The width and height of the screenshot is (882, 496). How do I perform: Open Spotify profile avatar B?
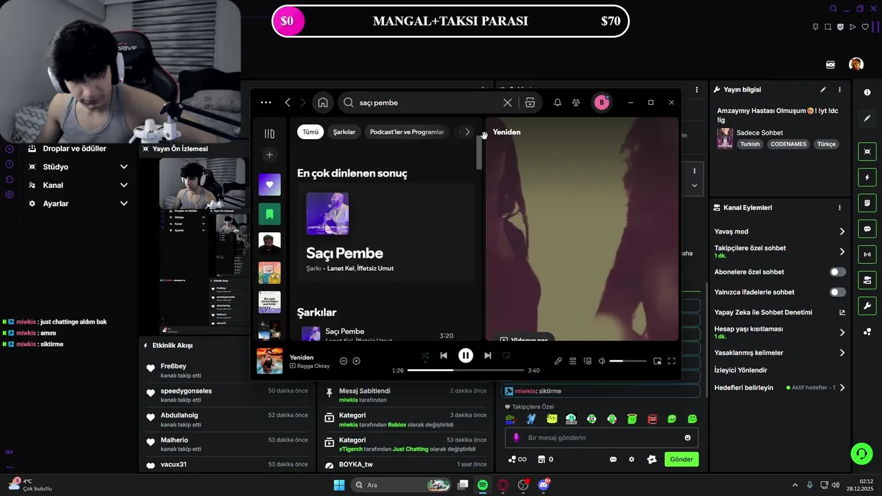click(602, 103)
